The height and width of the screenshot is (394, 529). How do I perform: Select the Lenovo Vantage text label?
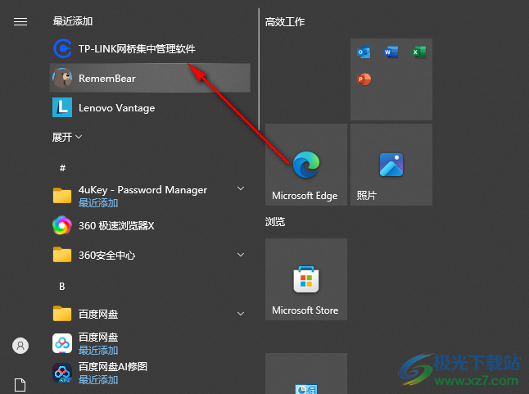[117, 108]
